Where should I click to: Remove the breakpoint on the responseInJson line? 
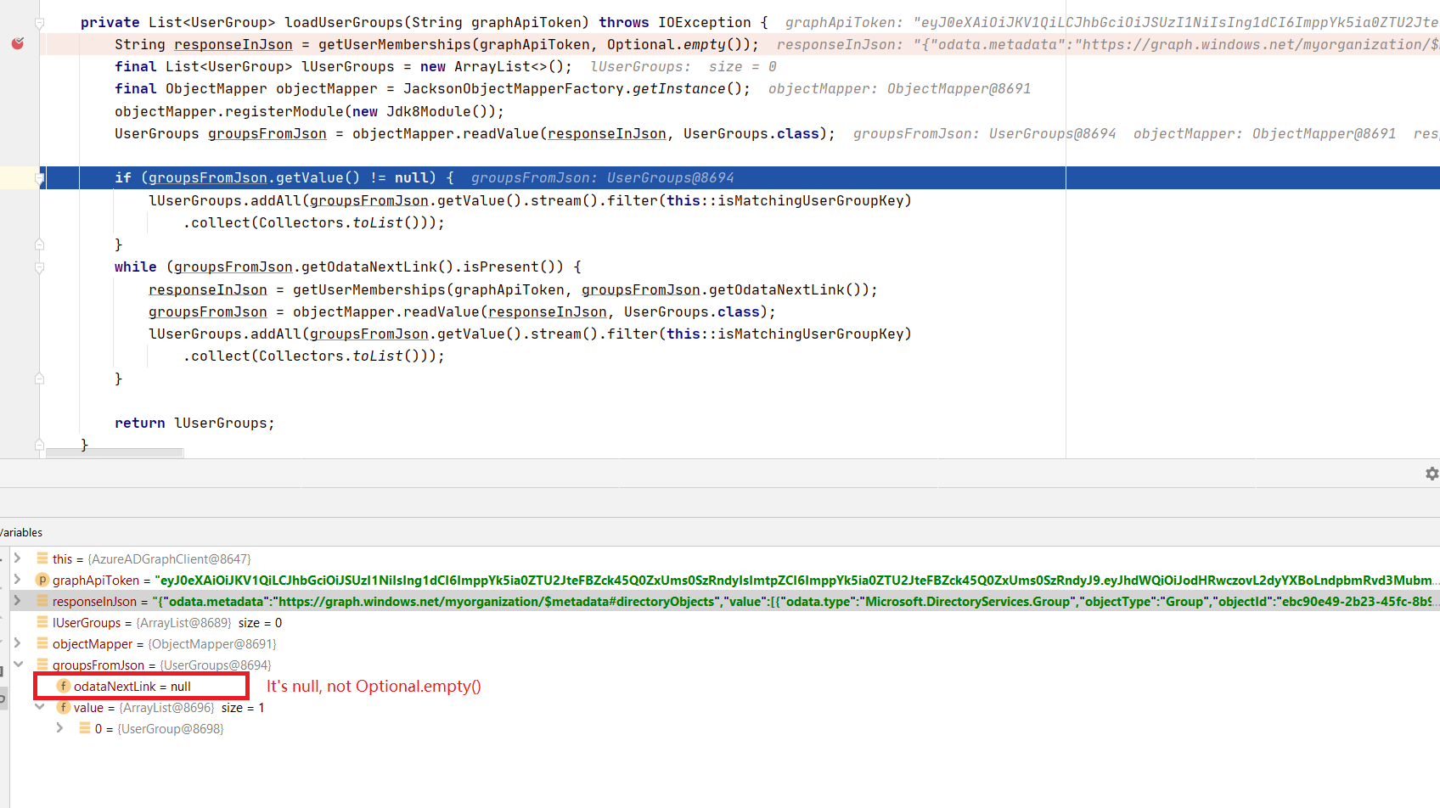[x=18, y=43]
